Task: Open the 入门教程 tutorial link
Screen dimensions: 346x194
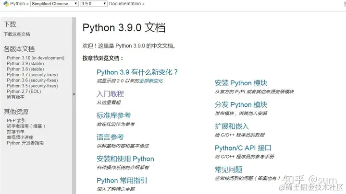Action: point(110,94)
